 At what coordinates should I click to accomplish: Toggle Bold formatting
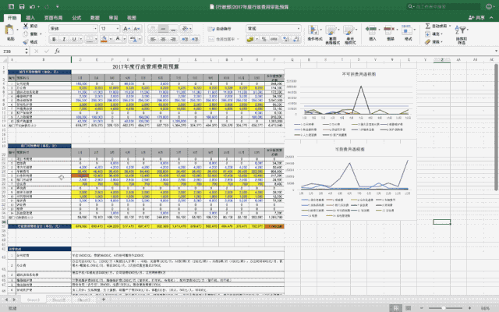54,39
